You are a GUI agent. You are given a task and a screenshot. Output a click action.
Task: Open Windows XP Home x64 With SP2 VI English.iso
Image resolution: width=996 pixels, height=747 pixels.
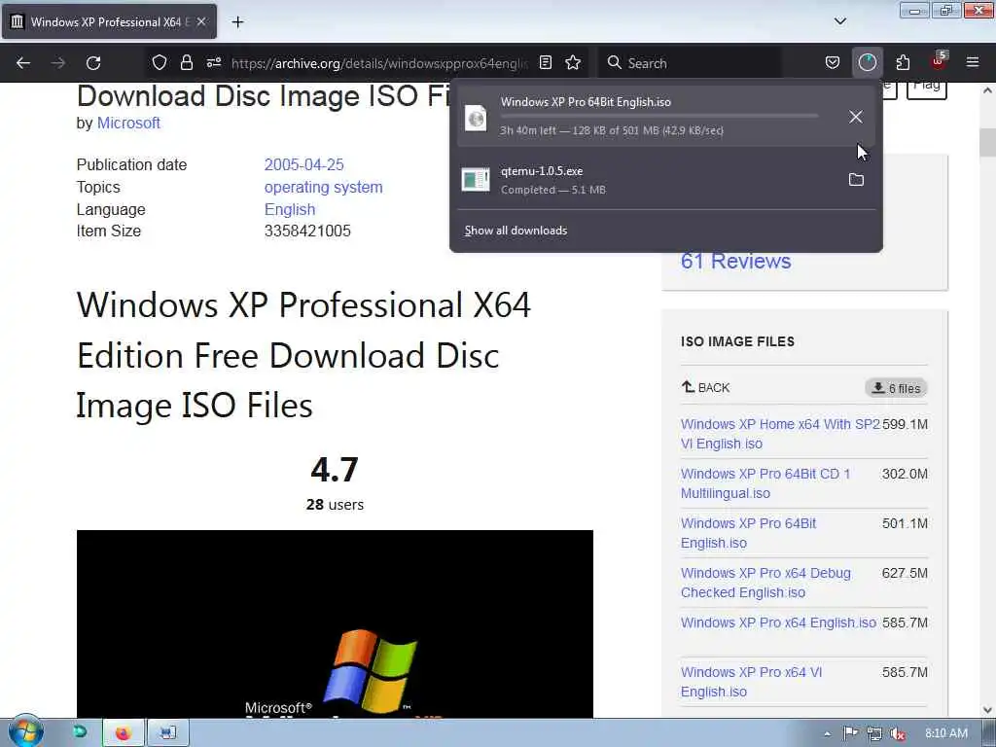tap(781, 434)
